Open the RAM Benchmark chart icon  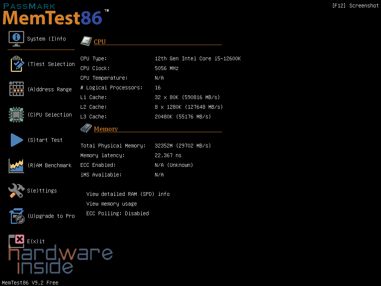16,165
